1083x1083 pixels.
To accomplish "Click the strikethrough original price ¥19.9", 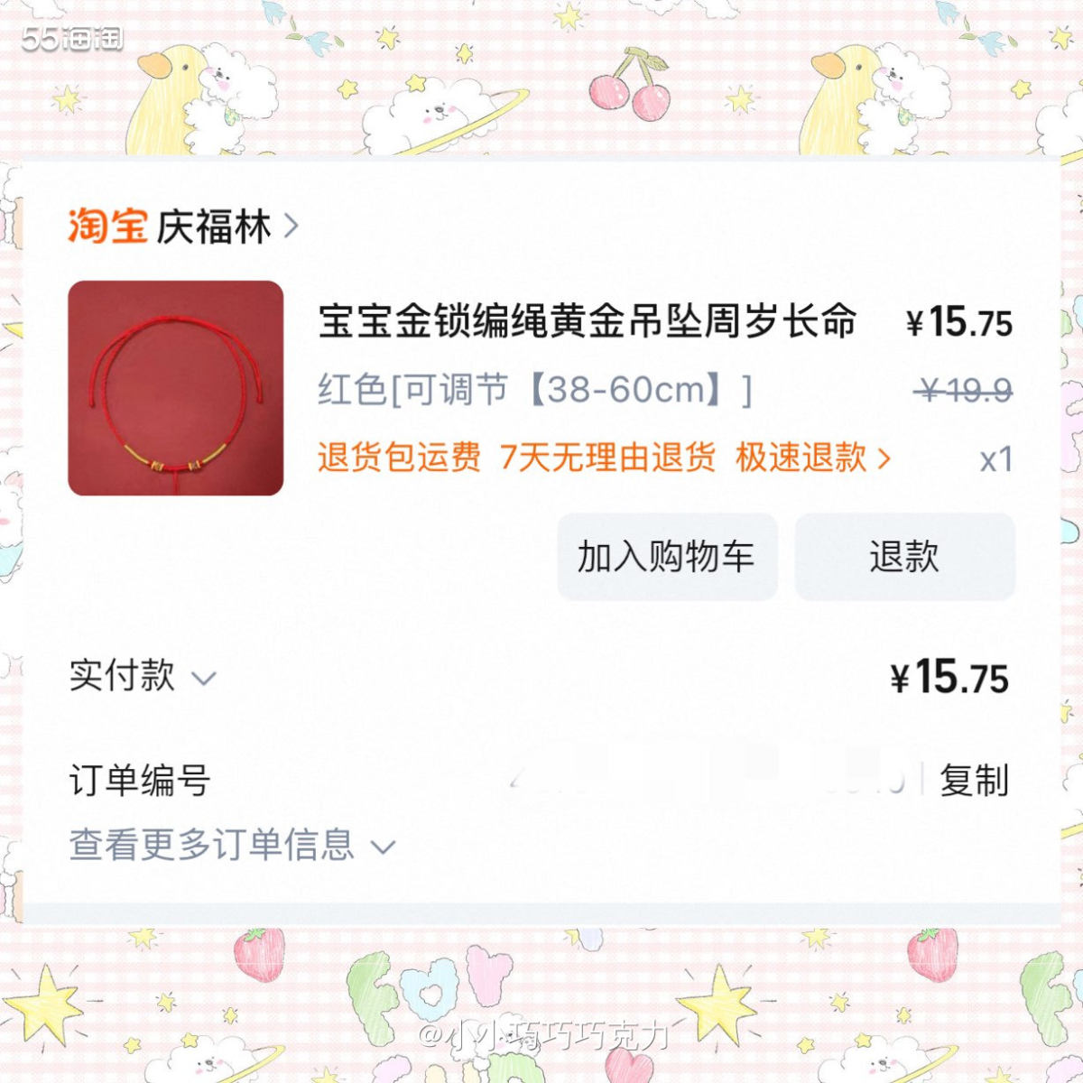I will pyautogui.click(x=964, y=390).
